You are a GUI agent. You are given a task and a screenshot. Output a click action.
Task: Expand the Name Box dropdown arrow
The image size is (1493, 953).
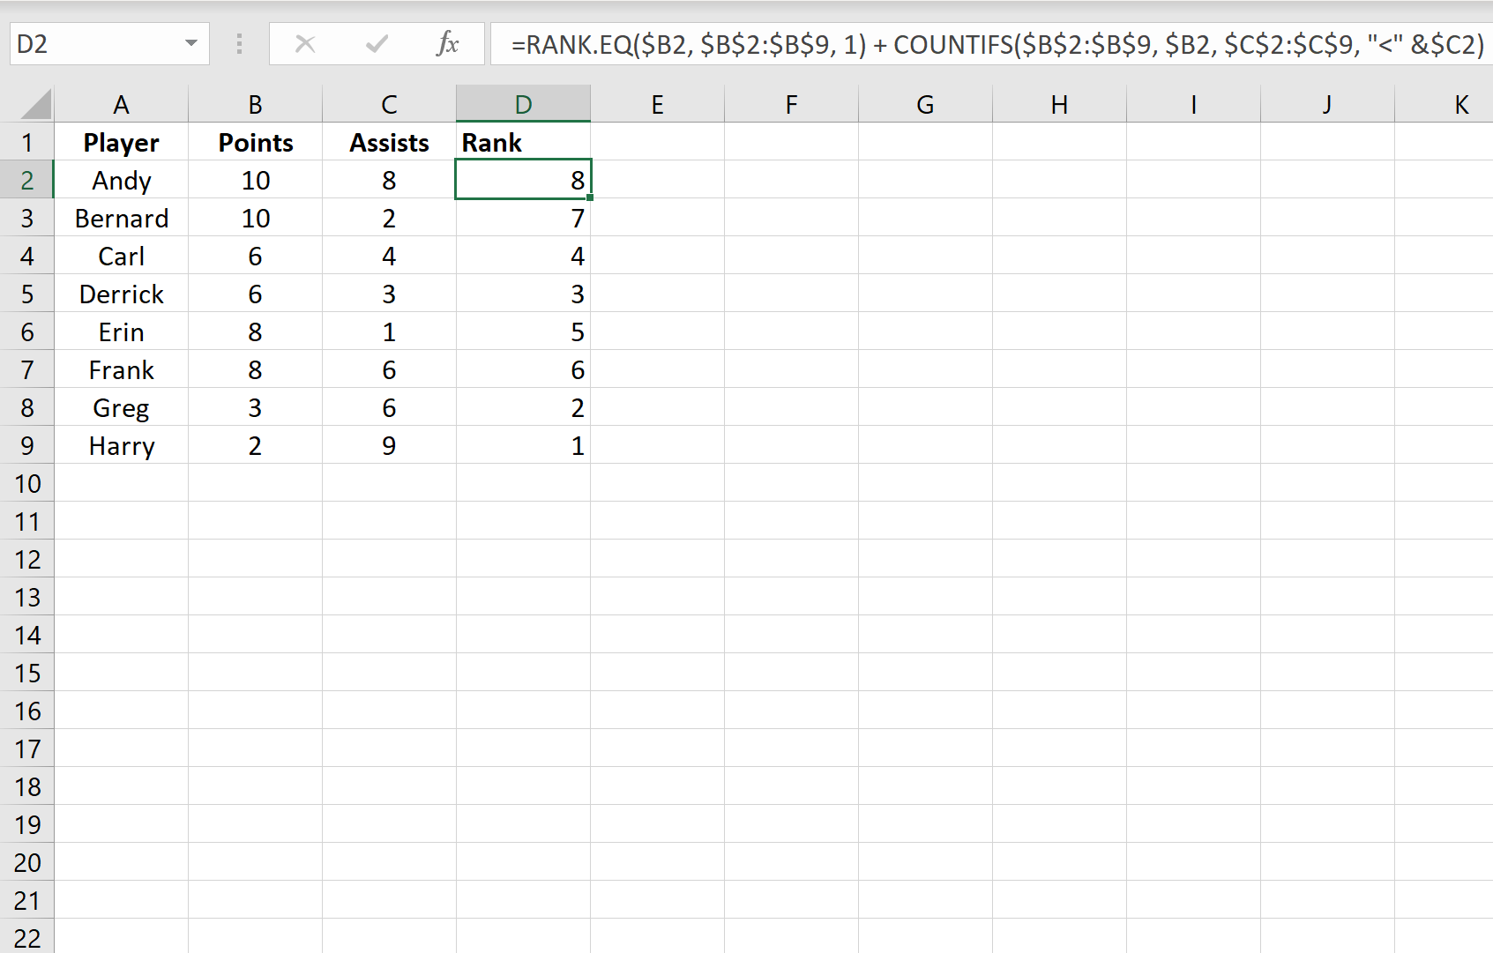coord(191,43)
